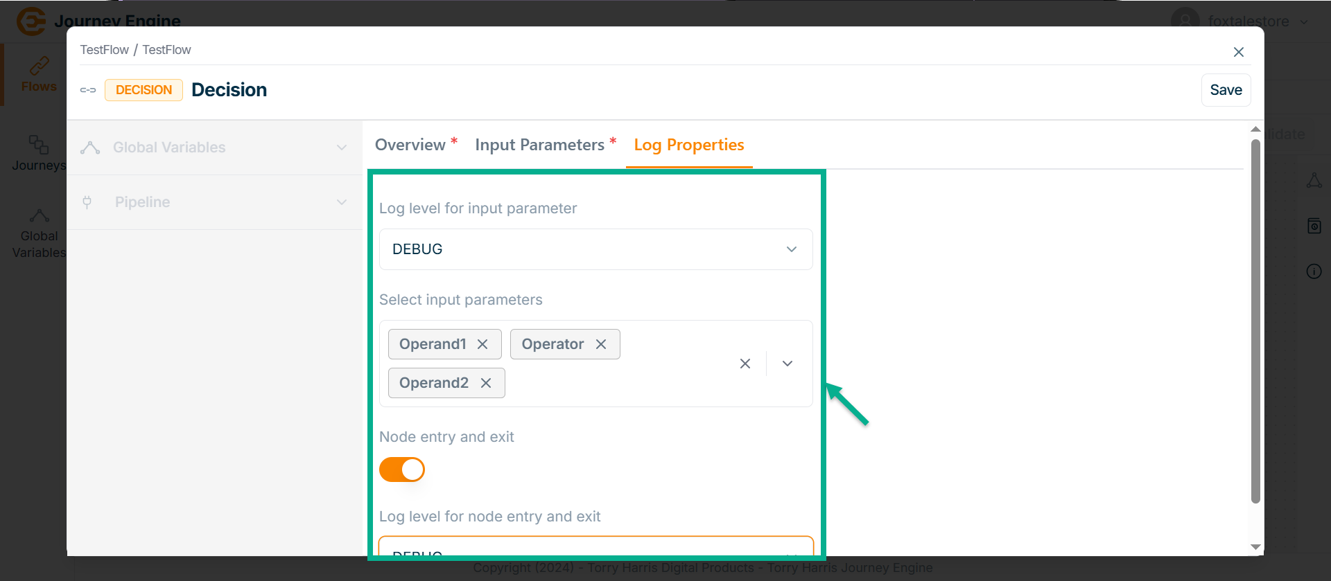The image size is (1331, 581).
Task: Switch to the Overview tab
Action: click(410, 145)
